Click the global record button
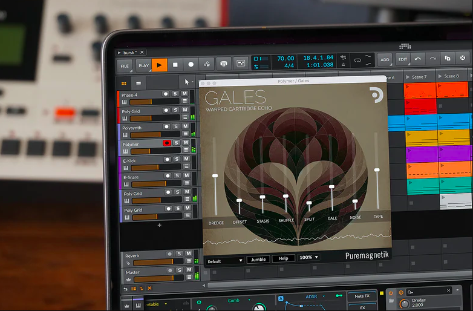The image size is (473, 311). click(191, 64)
